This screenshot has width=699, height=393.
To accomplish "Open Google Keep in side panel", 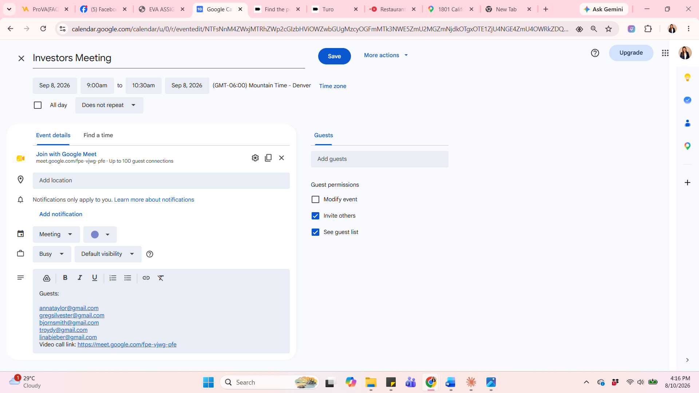I will [x=687, y=77].
